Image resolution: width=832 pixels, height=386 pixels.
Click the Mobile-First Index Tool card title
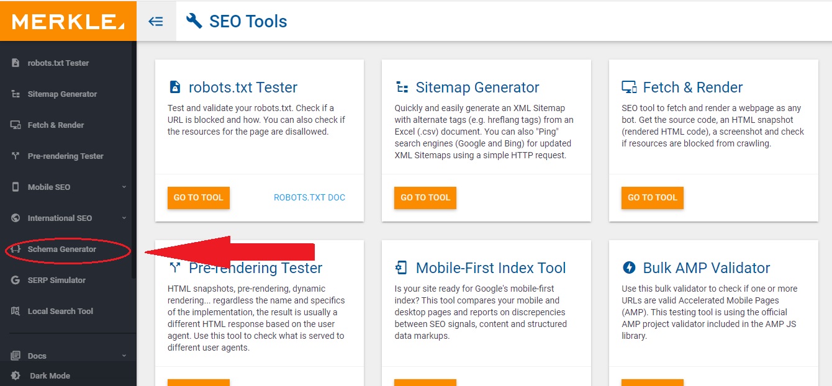click(x=491, y=268)
